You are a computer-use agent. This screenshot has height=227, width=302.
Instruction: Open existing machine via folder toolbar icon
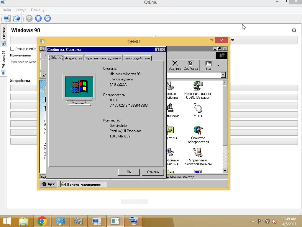click(17, 19)
